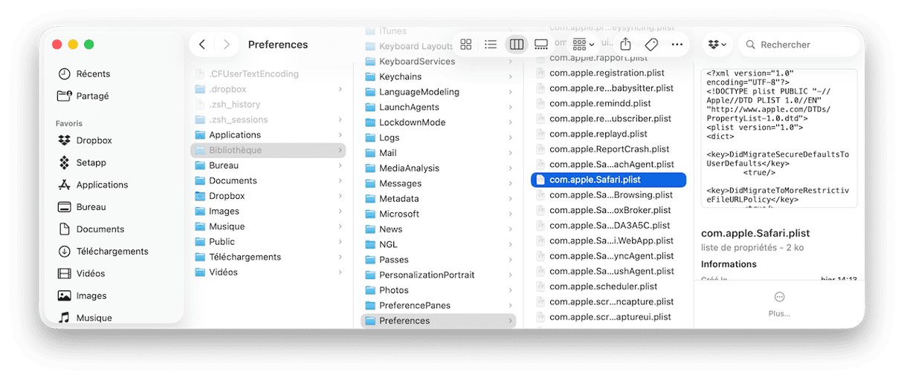This screenshot has height=380, width=904.
Task: Open the Microsoft folder
Action: coord(399,214)
